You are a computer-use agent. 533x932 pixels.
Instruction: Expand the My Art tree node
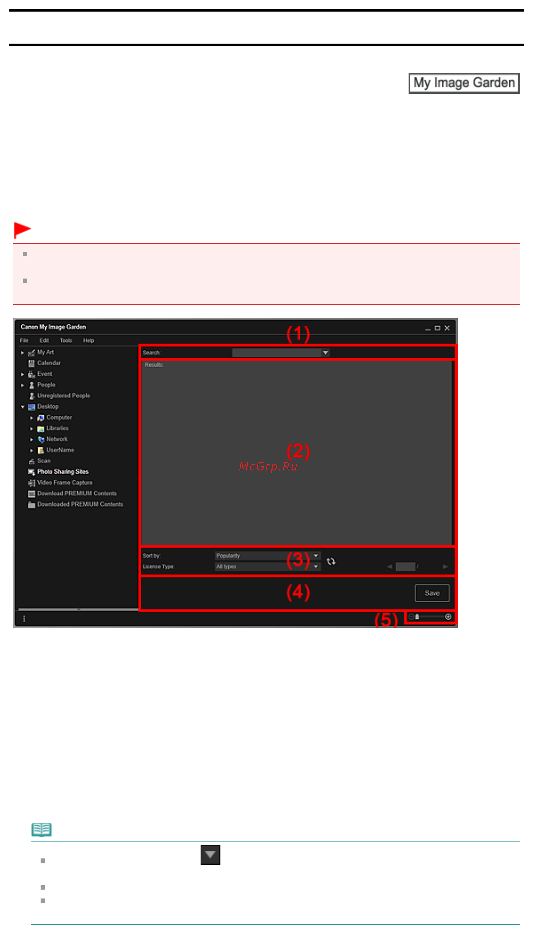22,353
